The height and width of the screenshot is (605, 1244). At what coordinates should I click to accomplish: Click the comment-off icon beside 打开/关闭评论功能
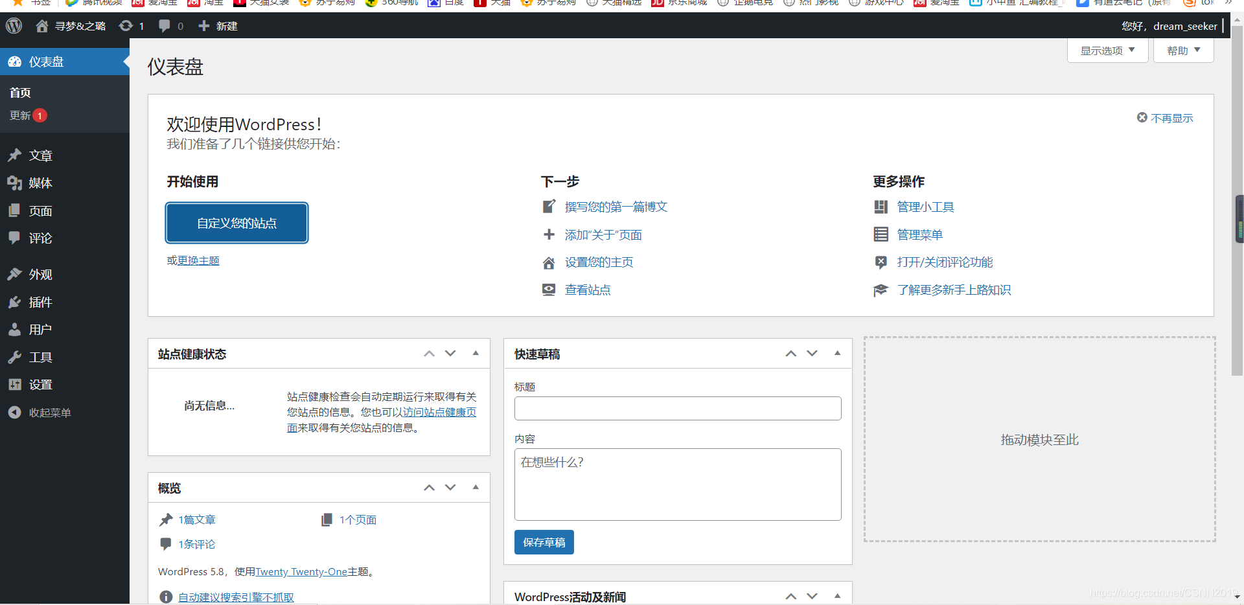(881, 262)
